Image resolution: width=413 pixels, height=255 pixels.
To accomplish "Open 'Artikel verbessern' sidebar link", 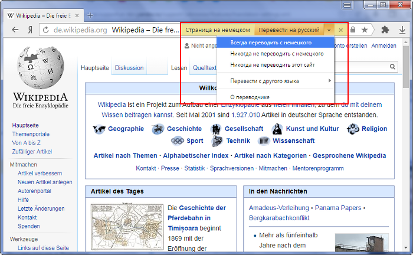I will 40,174.
